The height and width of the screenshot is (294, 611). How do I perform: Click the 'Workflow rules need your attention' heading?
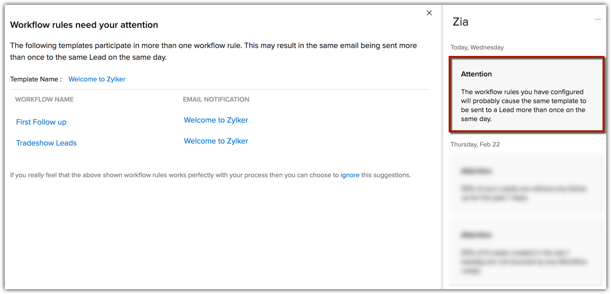click(x=84, y=24)
